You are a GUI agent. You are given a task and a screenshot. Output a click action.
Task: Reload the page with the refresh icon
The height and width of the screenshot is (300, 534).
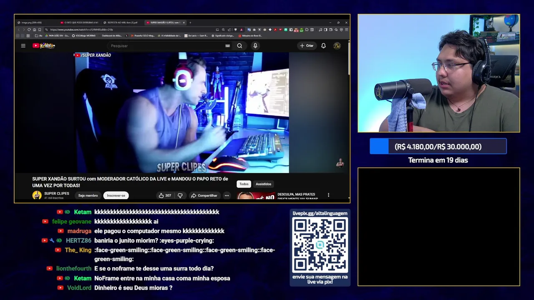29,30
